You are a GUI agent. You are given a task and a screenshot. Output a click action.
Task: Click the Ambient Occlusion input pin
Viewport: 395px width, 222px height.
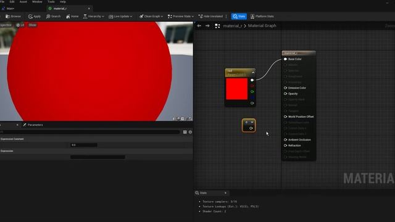click(285, 140)
